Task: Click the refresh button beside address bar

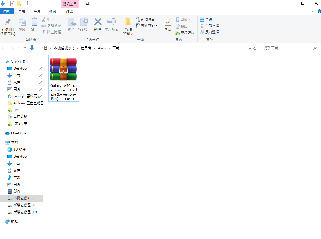Action: click(255, 48)
